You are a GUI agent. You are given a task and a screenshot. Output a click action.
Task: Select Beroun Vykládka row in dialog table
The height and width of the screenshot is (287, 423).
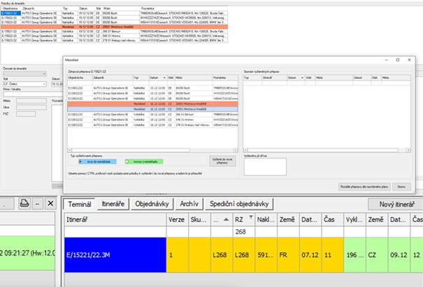point(152,115)
